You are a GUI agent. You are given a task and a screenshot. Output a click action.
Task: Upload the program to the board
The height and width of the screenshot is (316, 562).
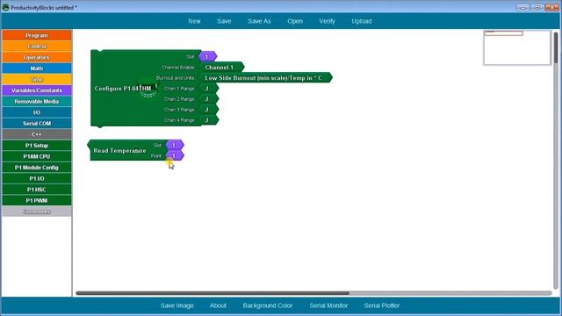point(361,21)
